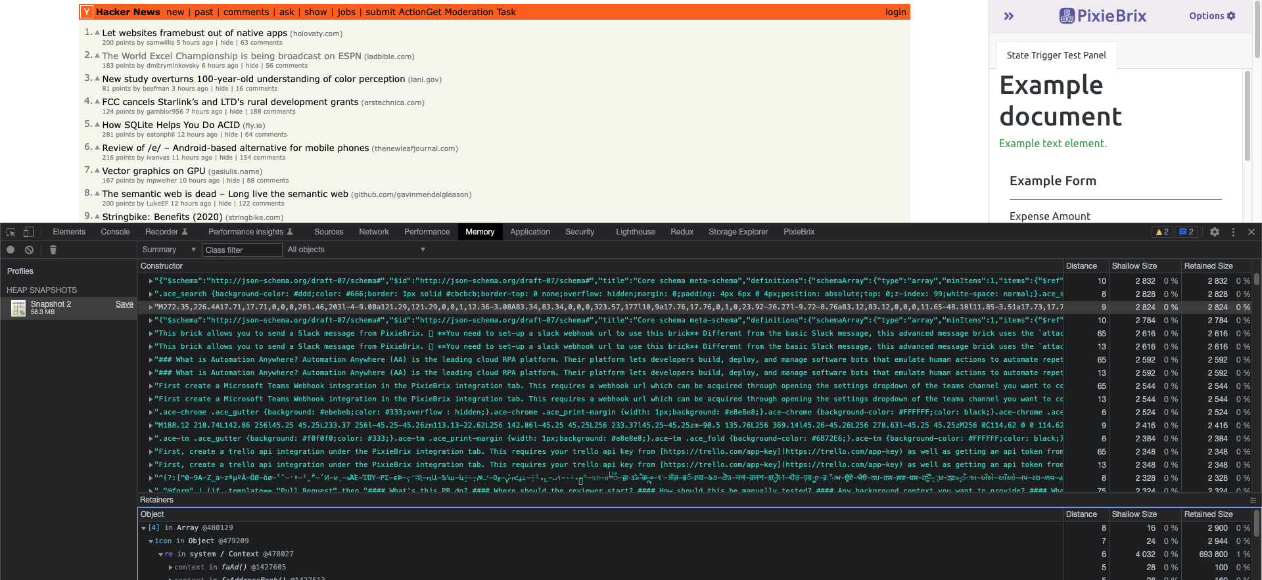Click the PixieBrix panel vertical scrollbar

tap(1247, 116)
